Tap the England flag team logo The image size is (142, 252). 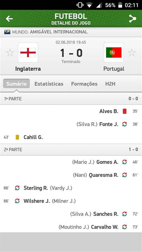point(28,53)
